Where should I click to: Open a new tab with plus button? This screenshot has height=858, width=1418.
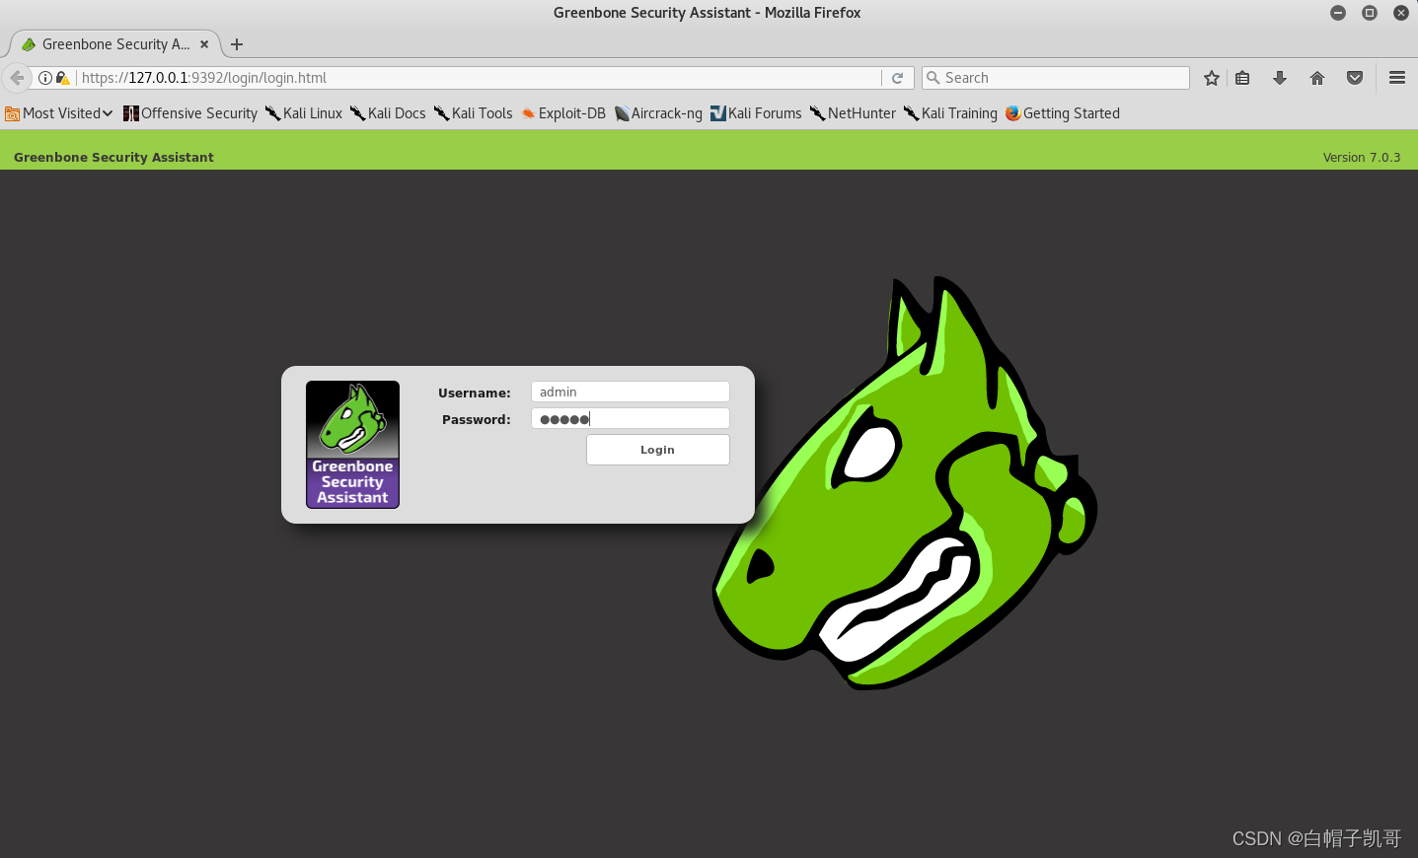pos(237,44)
